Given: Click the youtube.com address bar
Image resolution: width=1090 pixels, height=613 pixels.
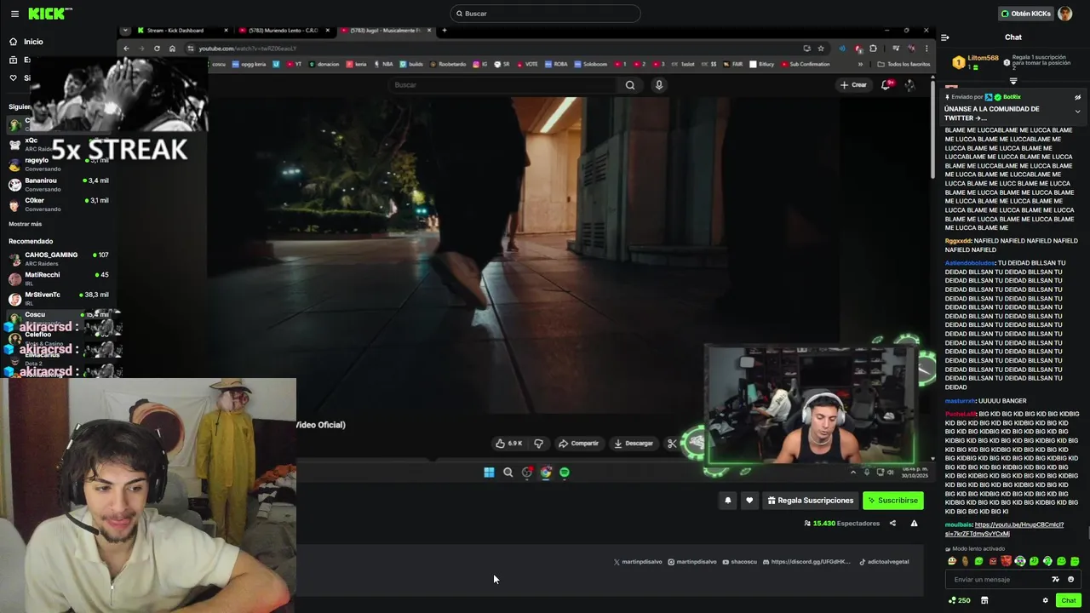Looking at the screenshot, I should (494, 49).
